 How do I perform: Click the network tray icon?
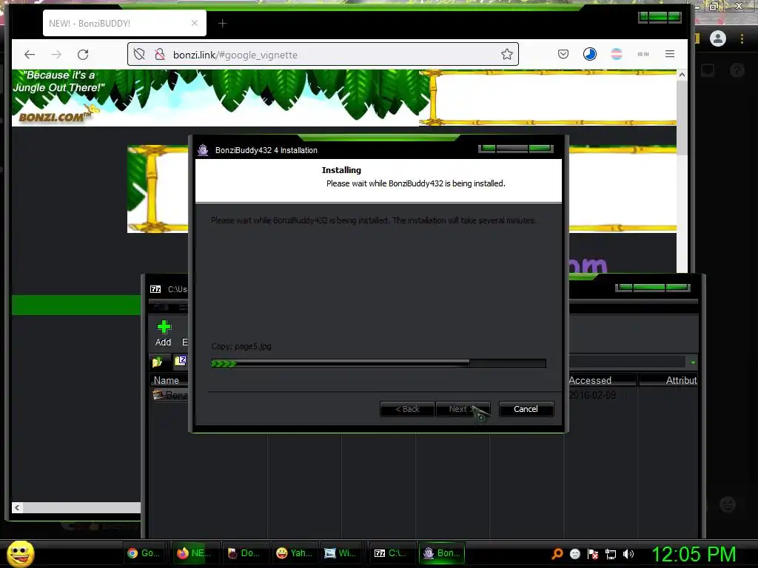pyautogui.click(x=611, y=553)
